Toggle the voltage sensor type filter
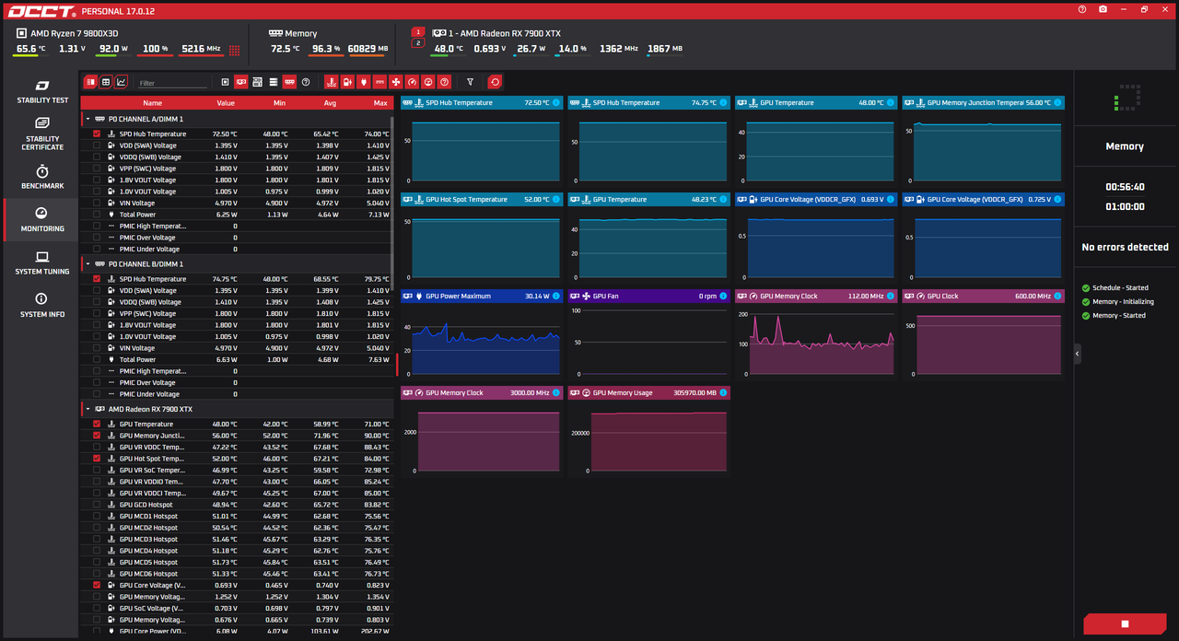The height and width of the screenshot is (641, 1179). (x=347, y=82)
